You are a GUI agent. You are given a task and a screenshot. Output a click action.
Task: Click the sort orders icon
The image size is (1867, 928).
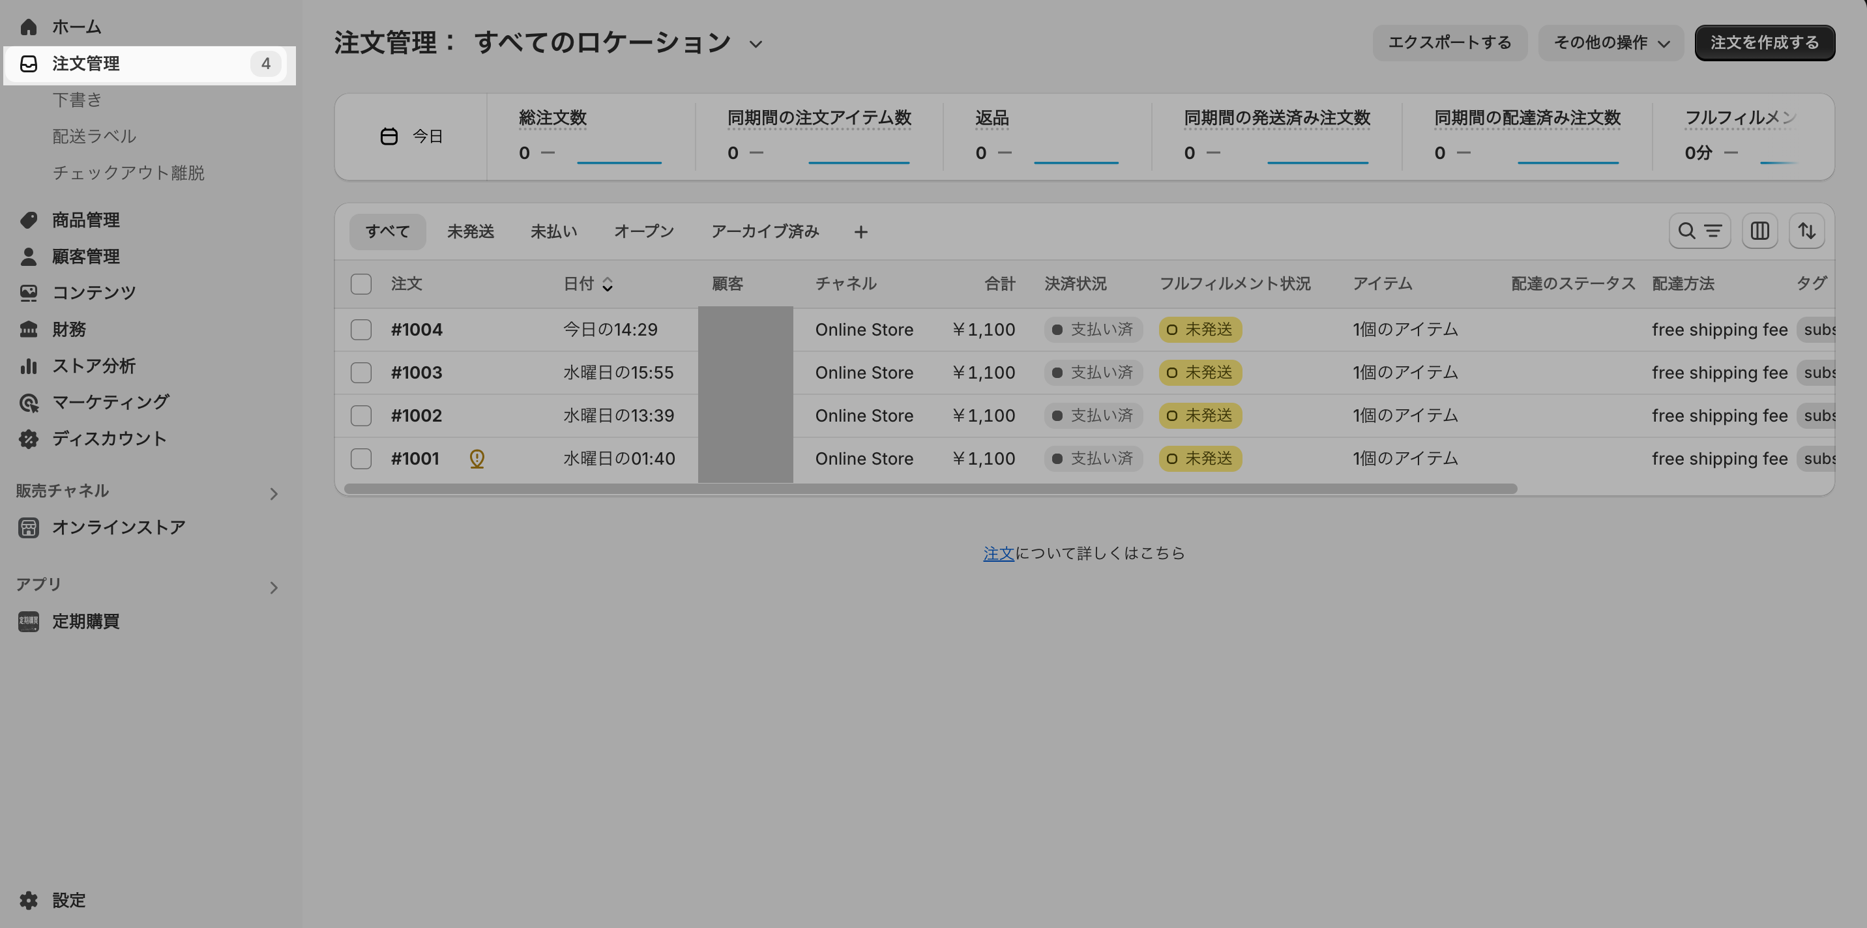tap(1806, 231)
